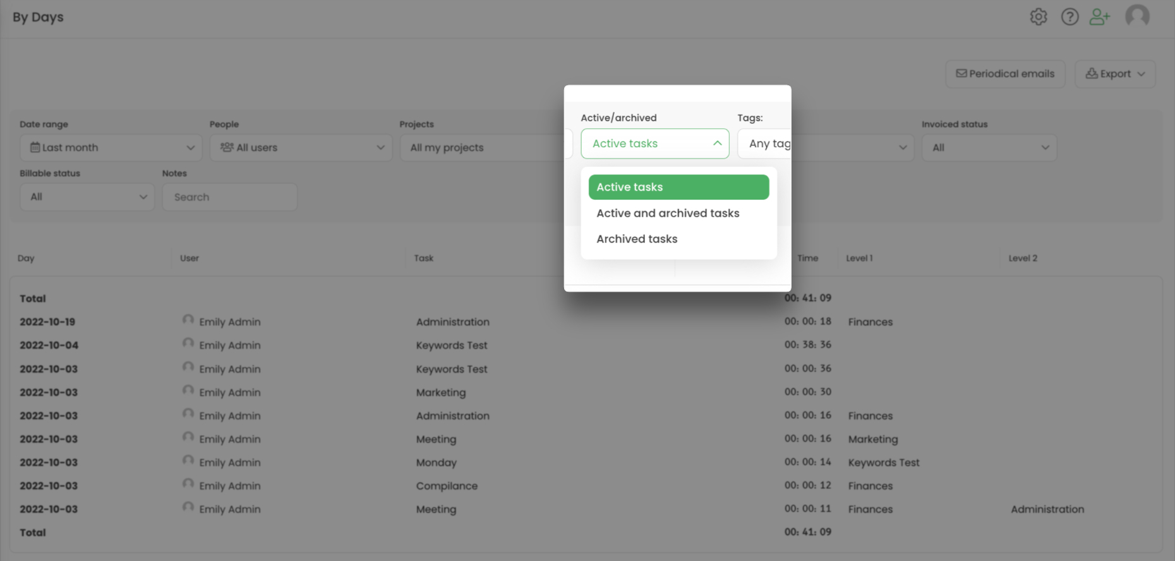Click the By Days page title
Image resolution: width=1175 pixels, height=561 pixels.
coord(38,17)
